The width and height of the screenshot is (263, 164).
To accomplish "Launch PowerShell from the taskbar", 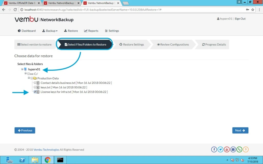I will 22,160.
